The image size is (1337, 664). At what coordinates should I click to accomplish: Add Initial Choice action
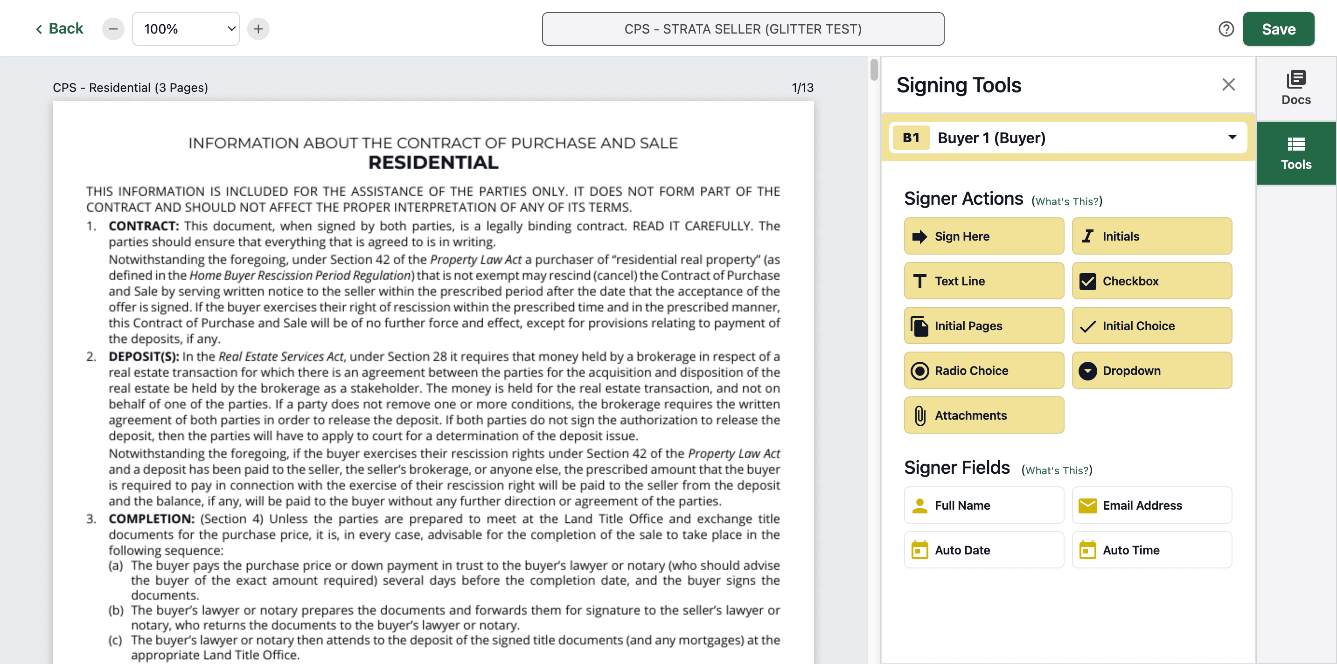click(x=1152, y=326)
